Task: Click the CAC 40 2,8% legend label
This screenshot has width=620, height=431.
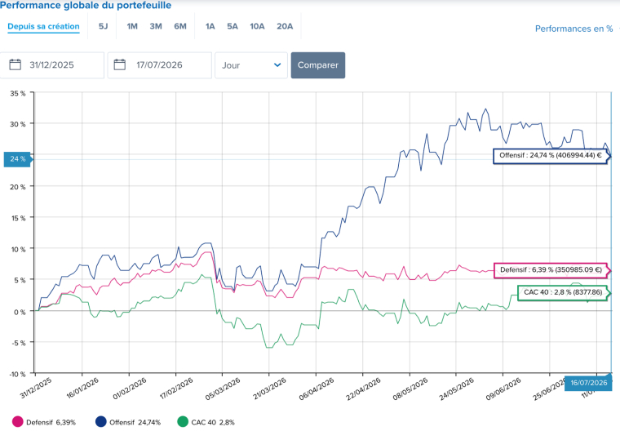Action: (x=213, y=422)
